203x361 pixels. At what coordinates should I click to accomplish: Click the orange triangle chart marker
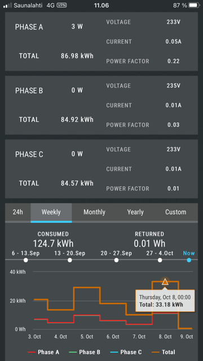click(x=165, y=282)
